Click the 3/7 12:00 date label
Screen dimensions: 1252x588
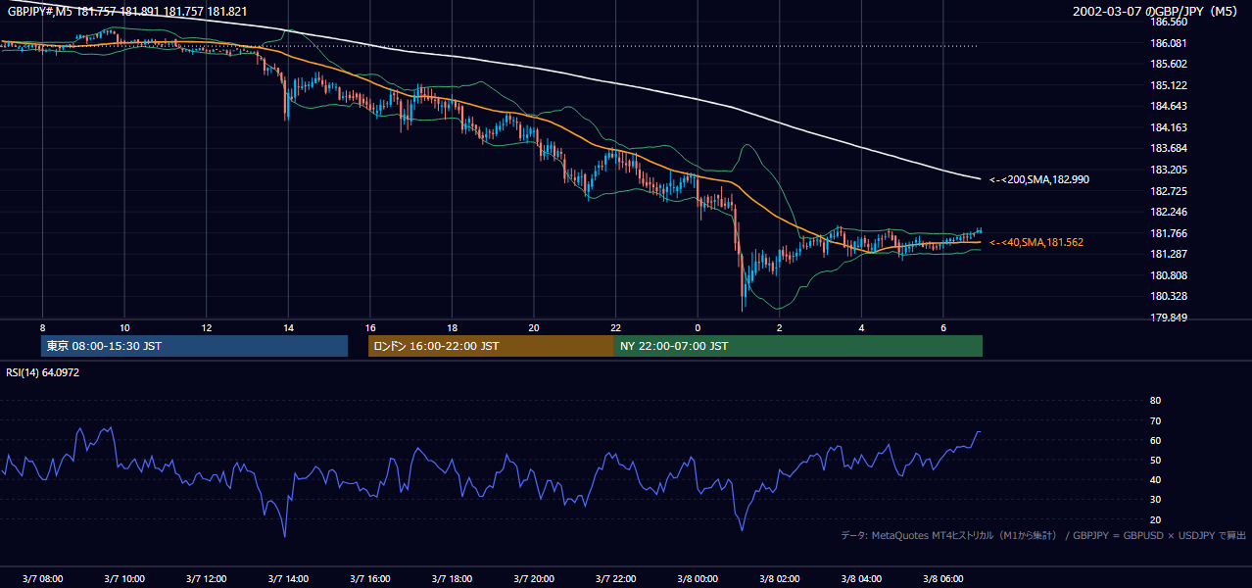(x=206, y=579)
